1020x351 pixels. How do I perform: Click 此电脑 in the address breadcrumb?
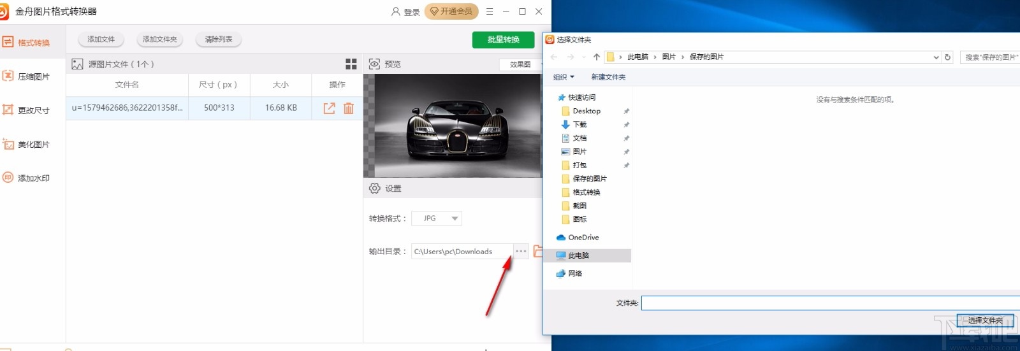coord(637,57)
